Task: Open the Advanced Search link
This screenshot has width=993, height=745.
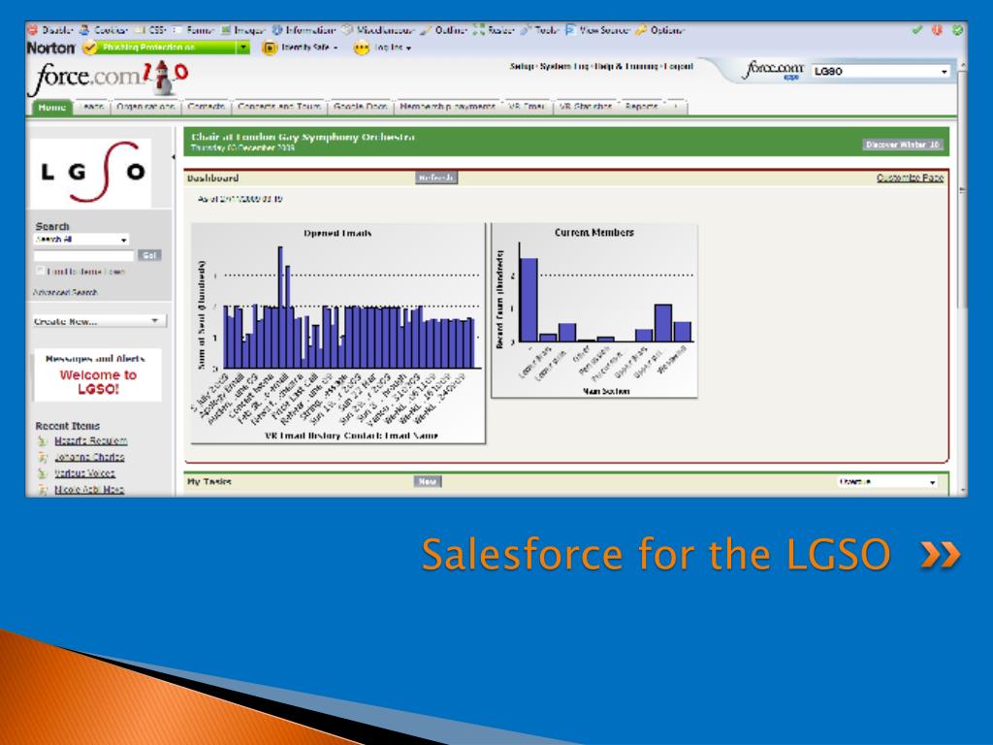Action: [65, 293]
